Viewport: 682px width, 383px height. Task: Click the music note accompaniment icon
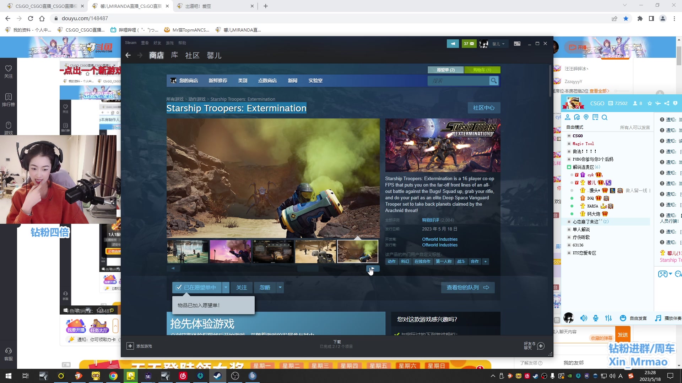click(658, 318)
